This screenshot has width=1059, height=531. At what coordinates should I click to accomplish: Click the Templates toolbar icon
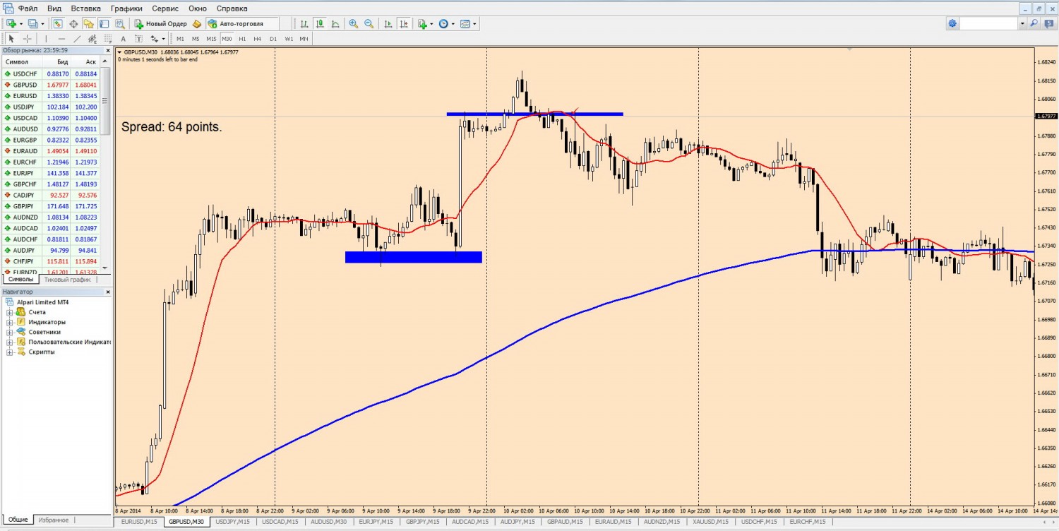tap(465, 23)
